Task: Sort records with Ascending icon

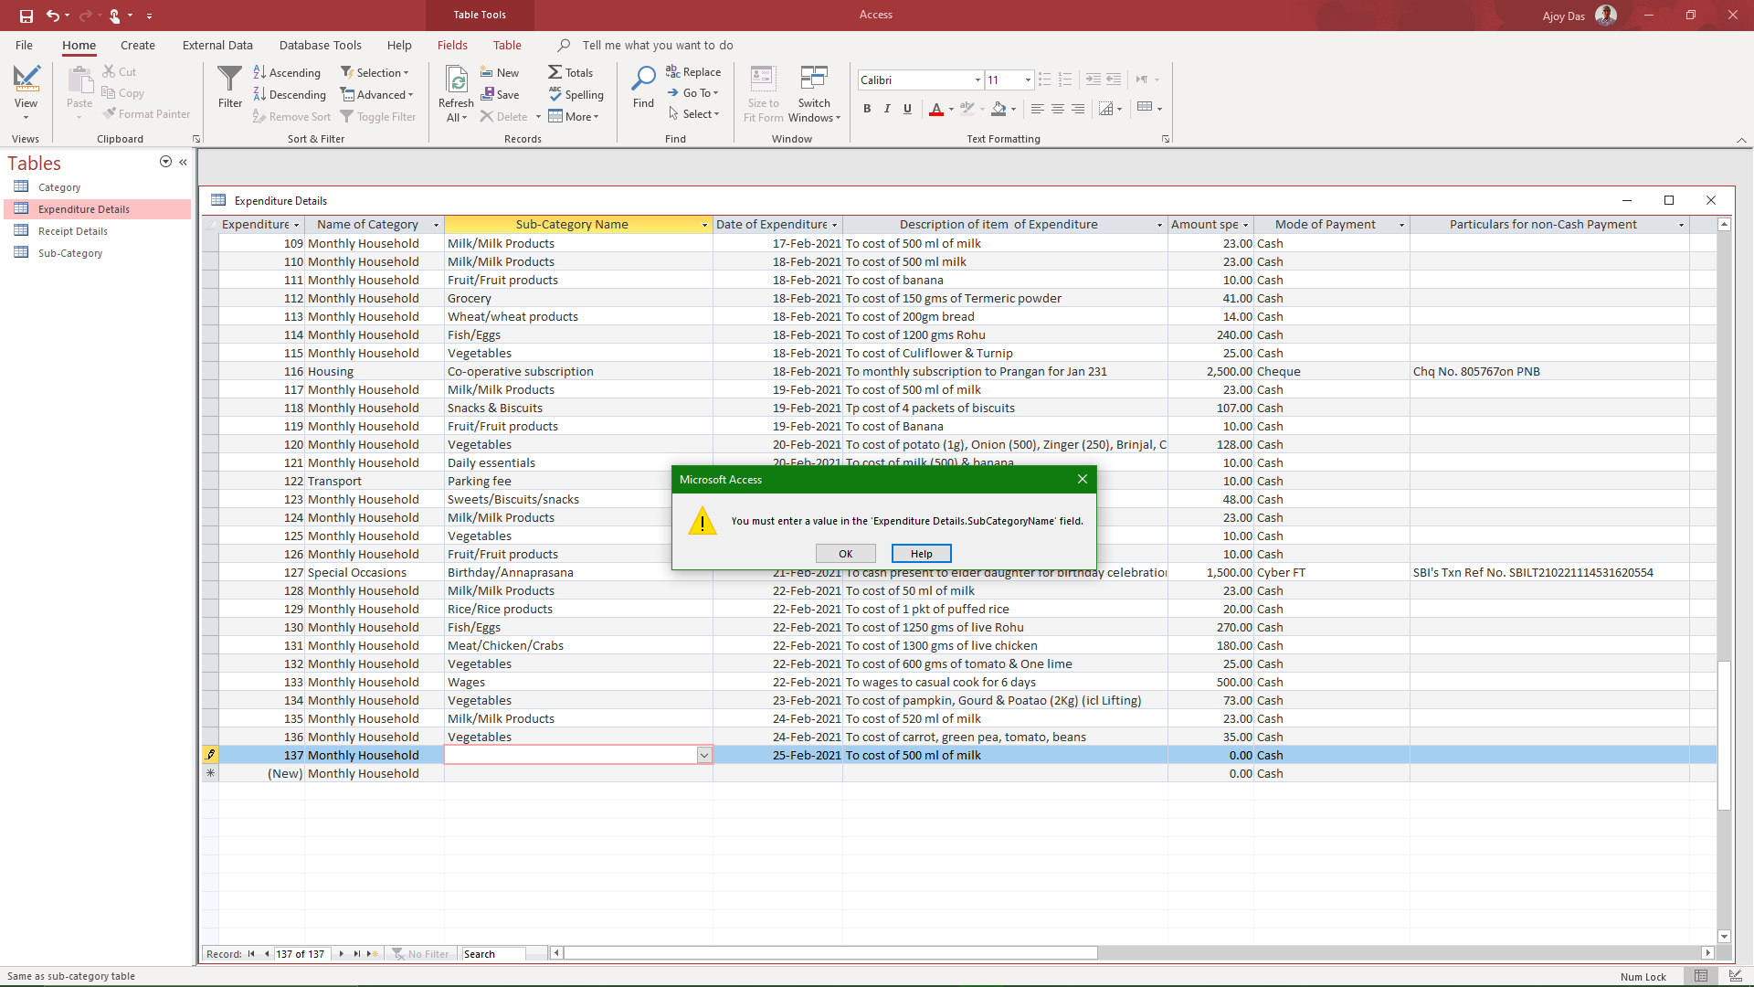Action: coord(287,72)
